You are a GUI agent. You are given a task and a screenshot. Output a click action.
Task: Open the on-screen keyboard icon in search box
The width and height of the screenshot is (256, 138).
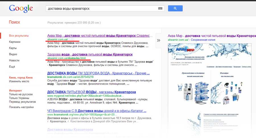pos(160,8)
